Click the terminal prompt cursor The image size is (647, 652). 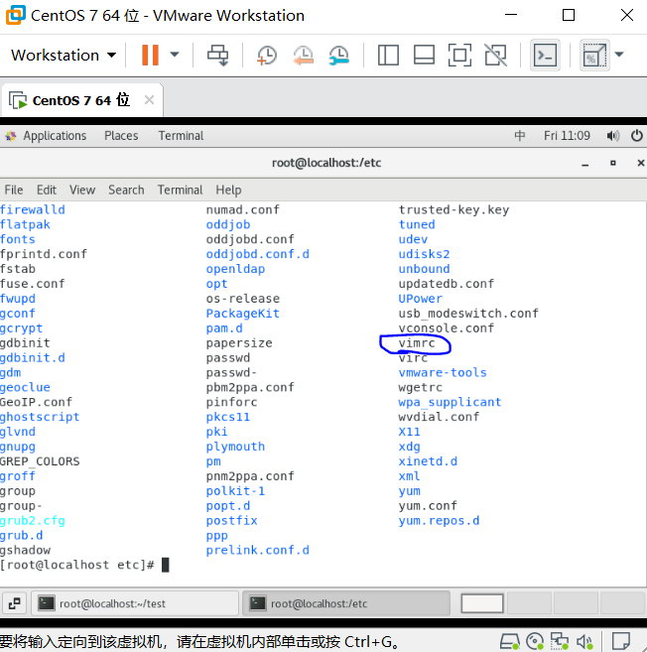[165, 565]
